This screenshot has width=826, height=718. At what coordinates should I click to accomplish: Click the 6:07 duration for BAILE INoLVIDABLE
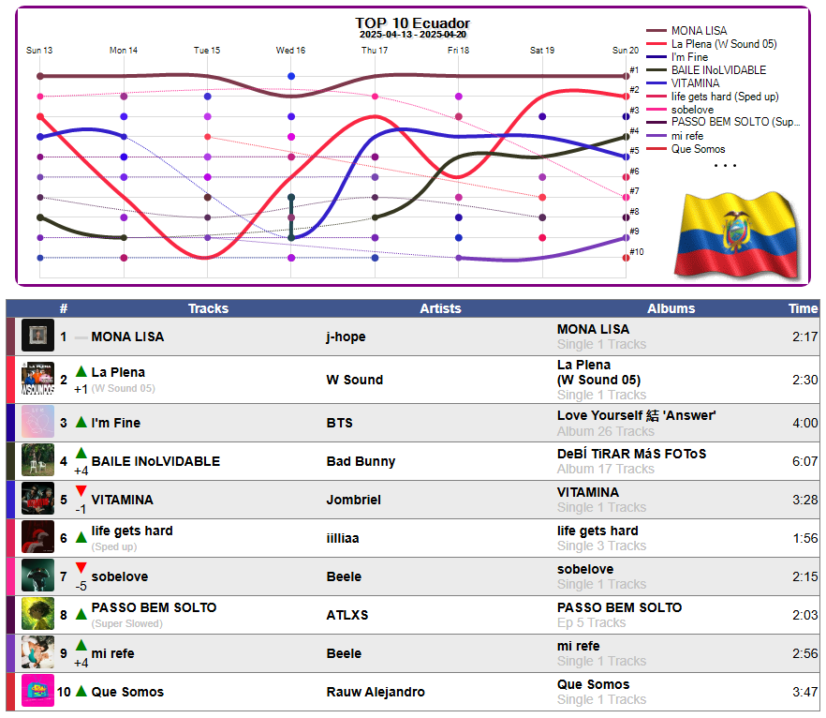[x=805, y=461]
